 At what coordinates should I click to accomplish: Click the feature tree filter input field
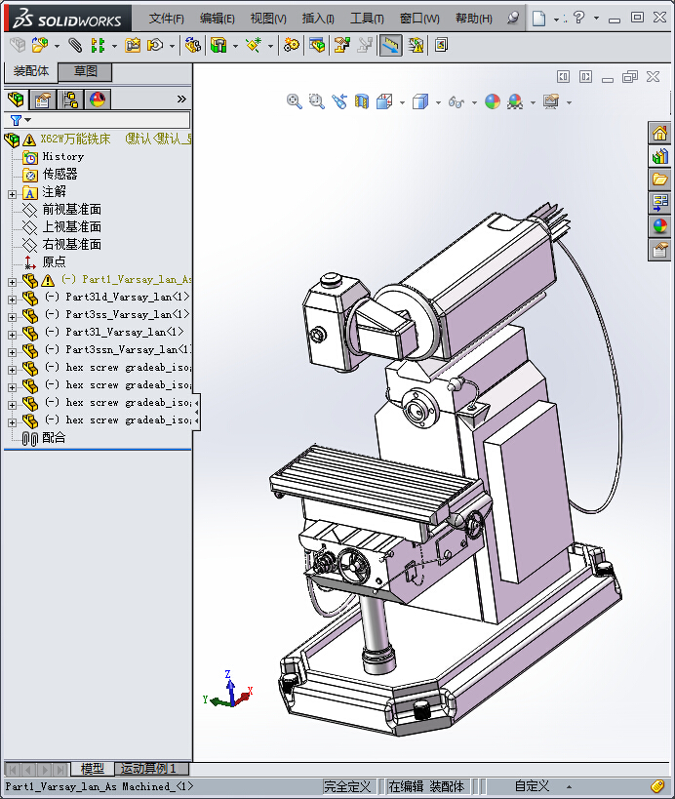pos(111,120)
